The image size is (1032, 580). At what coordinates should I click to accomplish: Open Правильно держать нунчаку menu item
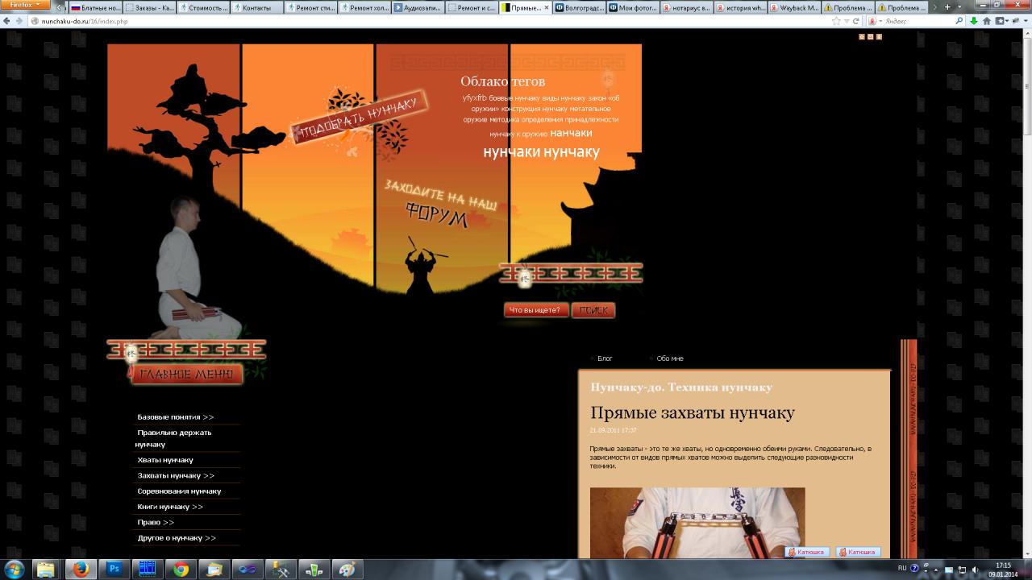pos(173,438)
